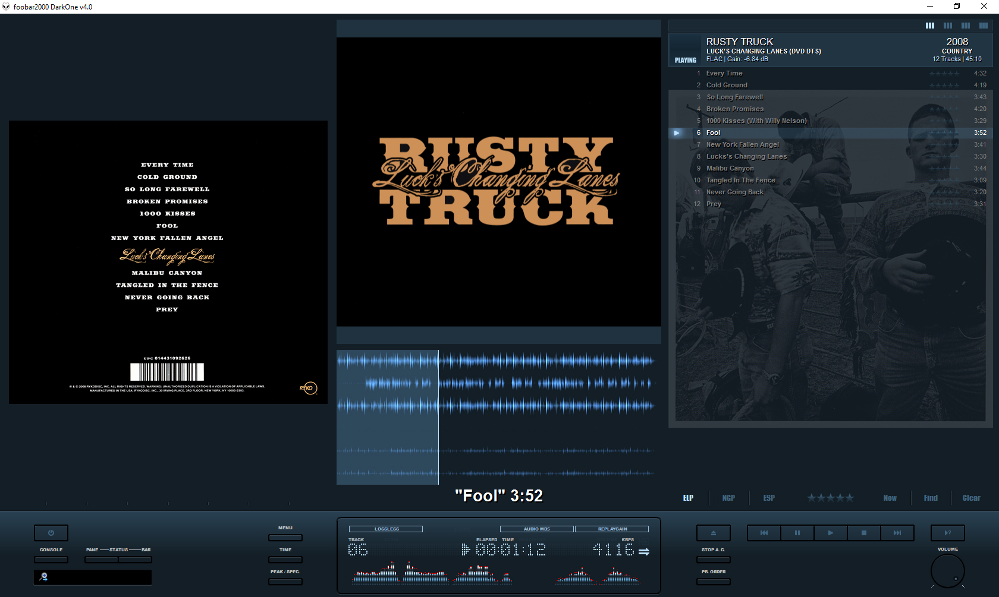Screen dimensions: 999x597
Task: Rate the track Cold Ground with stars
Action: click(944, 86)
